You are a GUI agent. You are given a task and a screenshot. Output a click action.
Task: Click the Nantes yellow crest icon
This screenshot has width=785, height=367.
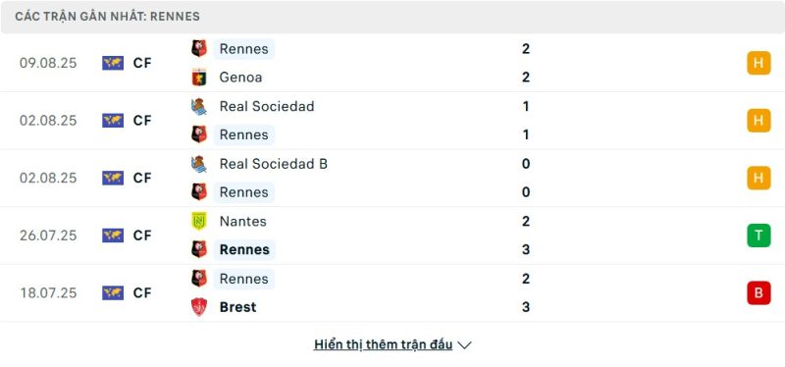[199, 221]
